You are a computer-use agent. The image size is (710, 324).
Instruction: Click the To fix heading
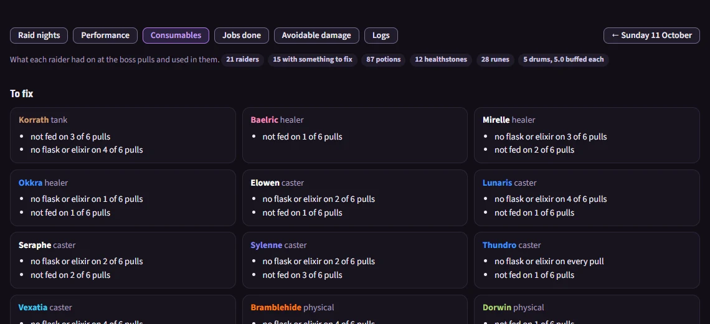click(22, 94)
